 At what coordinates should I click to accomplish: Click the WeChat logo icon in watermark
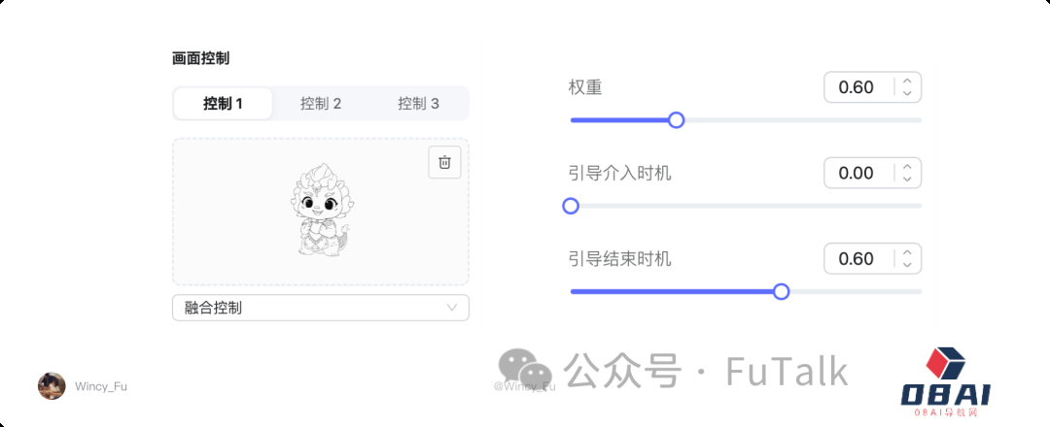tap(524, 370)
